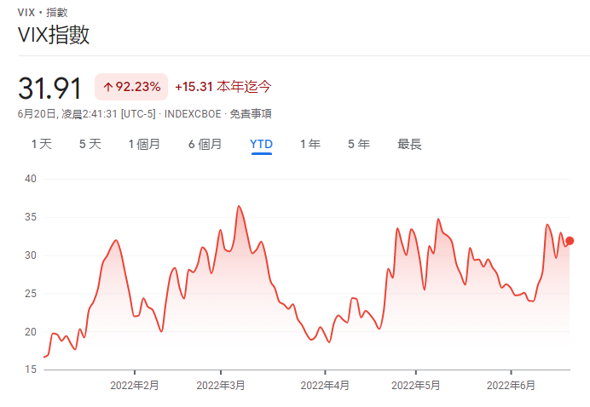590x407 pixels.
Task: Click the 2022年3月 axis label
Action: coord(221,385)
